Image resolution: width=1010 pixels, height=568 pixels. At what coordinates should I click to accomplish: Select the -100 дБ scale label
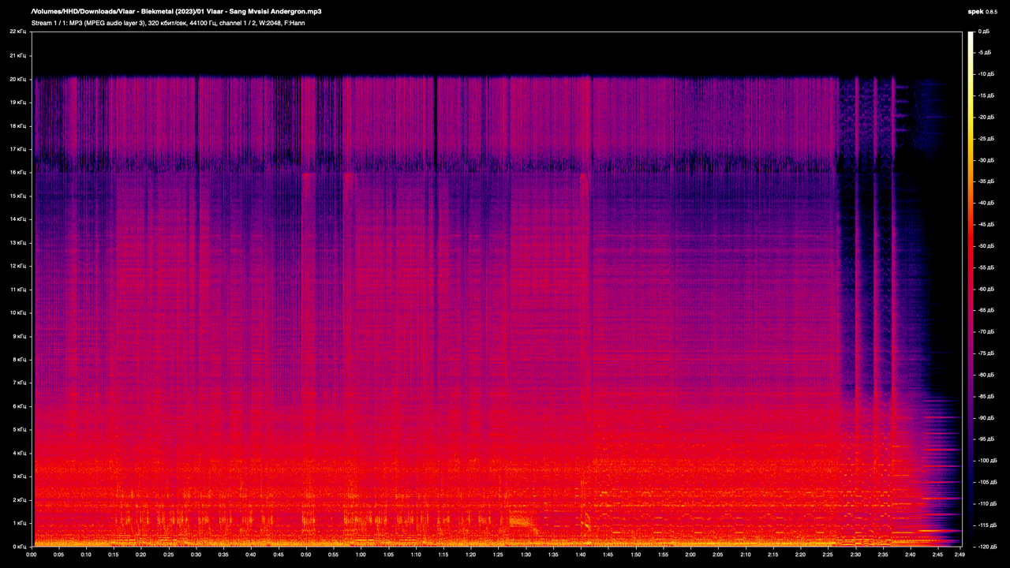click(988, 460)
